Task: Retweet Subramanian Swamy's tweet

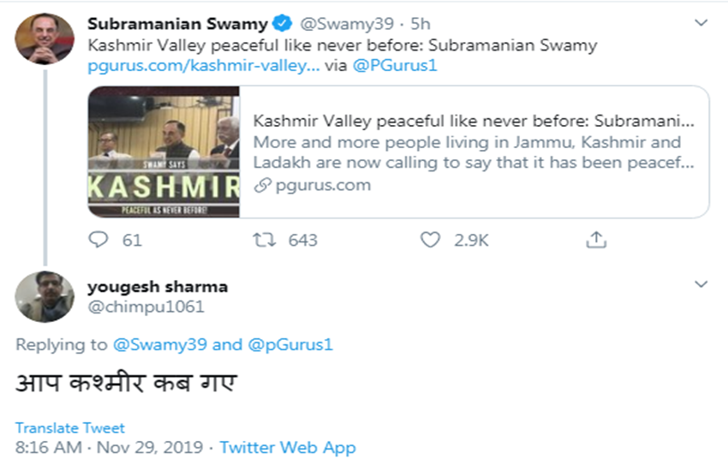Action: click(x=266, y=240)
